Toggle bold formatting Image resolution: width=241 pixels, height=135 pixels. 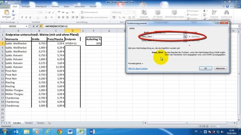[22, 18]
